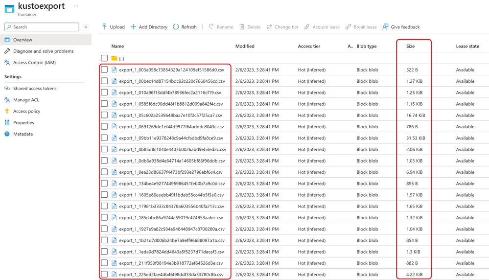
Task: Click file icon of export_1_1eda0d7824dd4643a5f5237d71dacaf3.csv
Action: pyautogui.click(x=114, y=252)
